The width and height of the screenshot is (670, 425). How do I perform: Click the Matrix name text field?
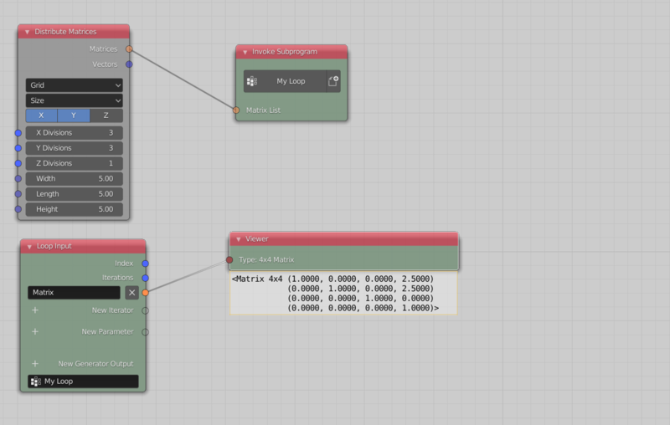click(x=74, y=293)
